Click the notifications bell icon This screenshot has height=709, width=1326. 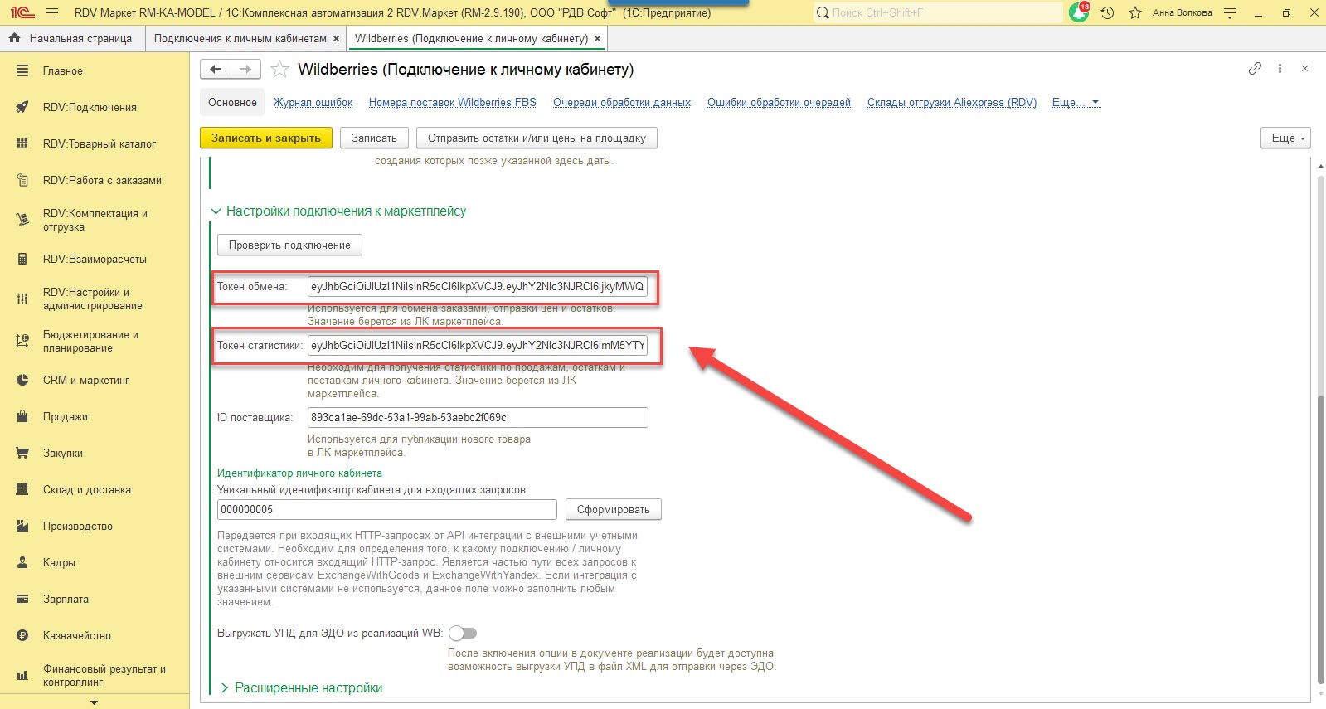pyautogui.click(x=1079, y=12)
